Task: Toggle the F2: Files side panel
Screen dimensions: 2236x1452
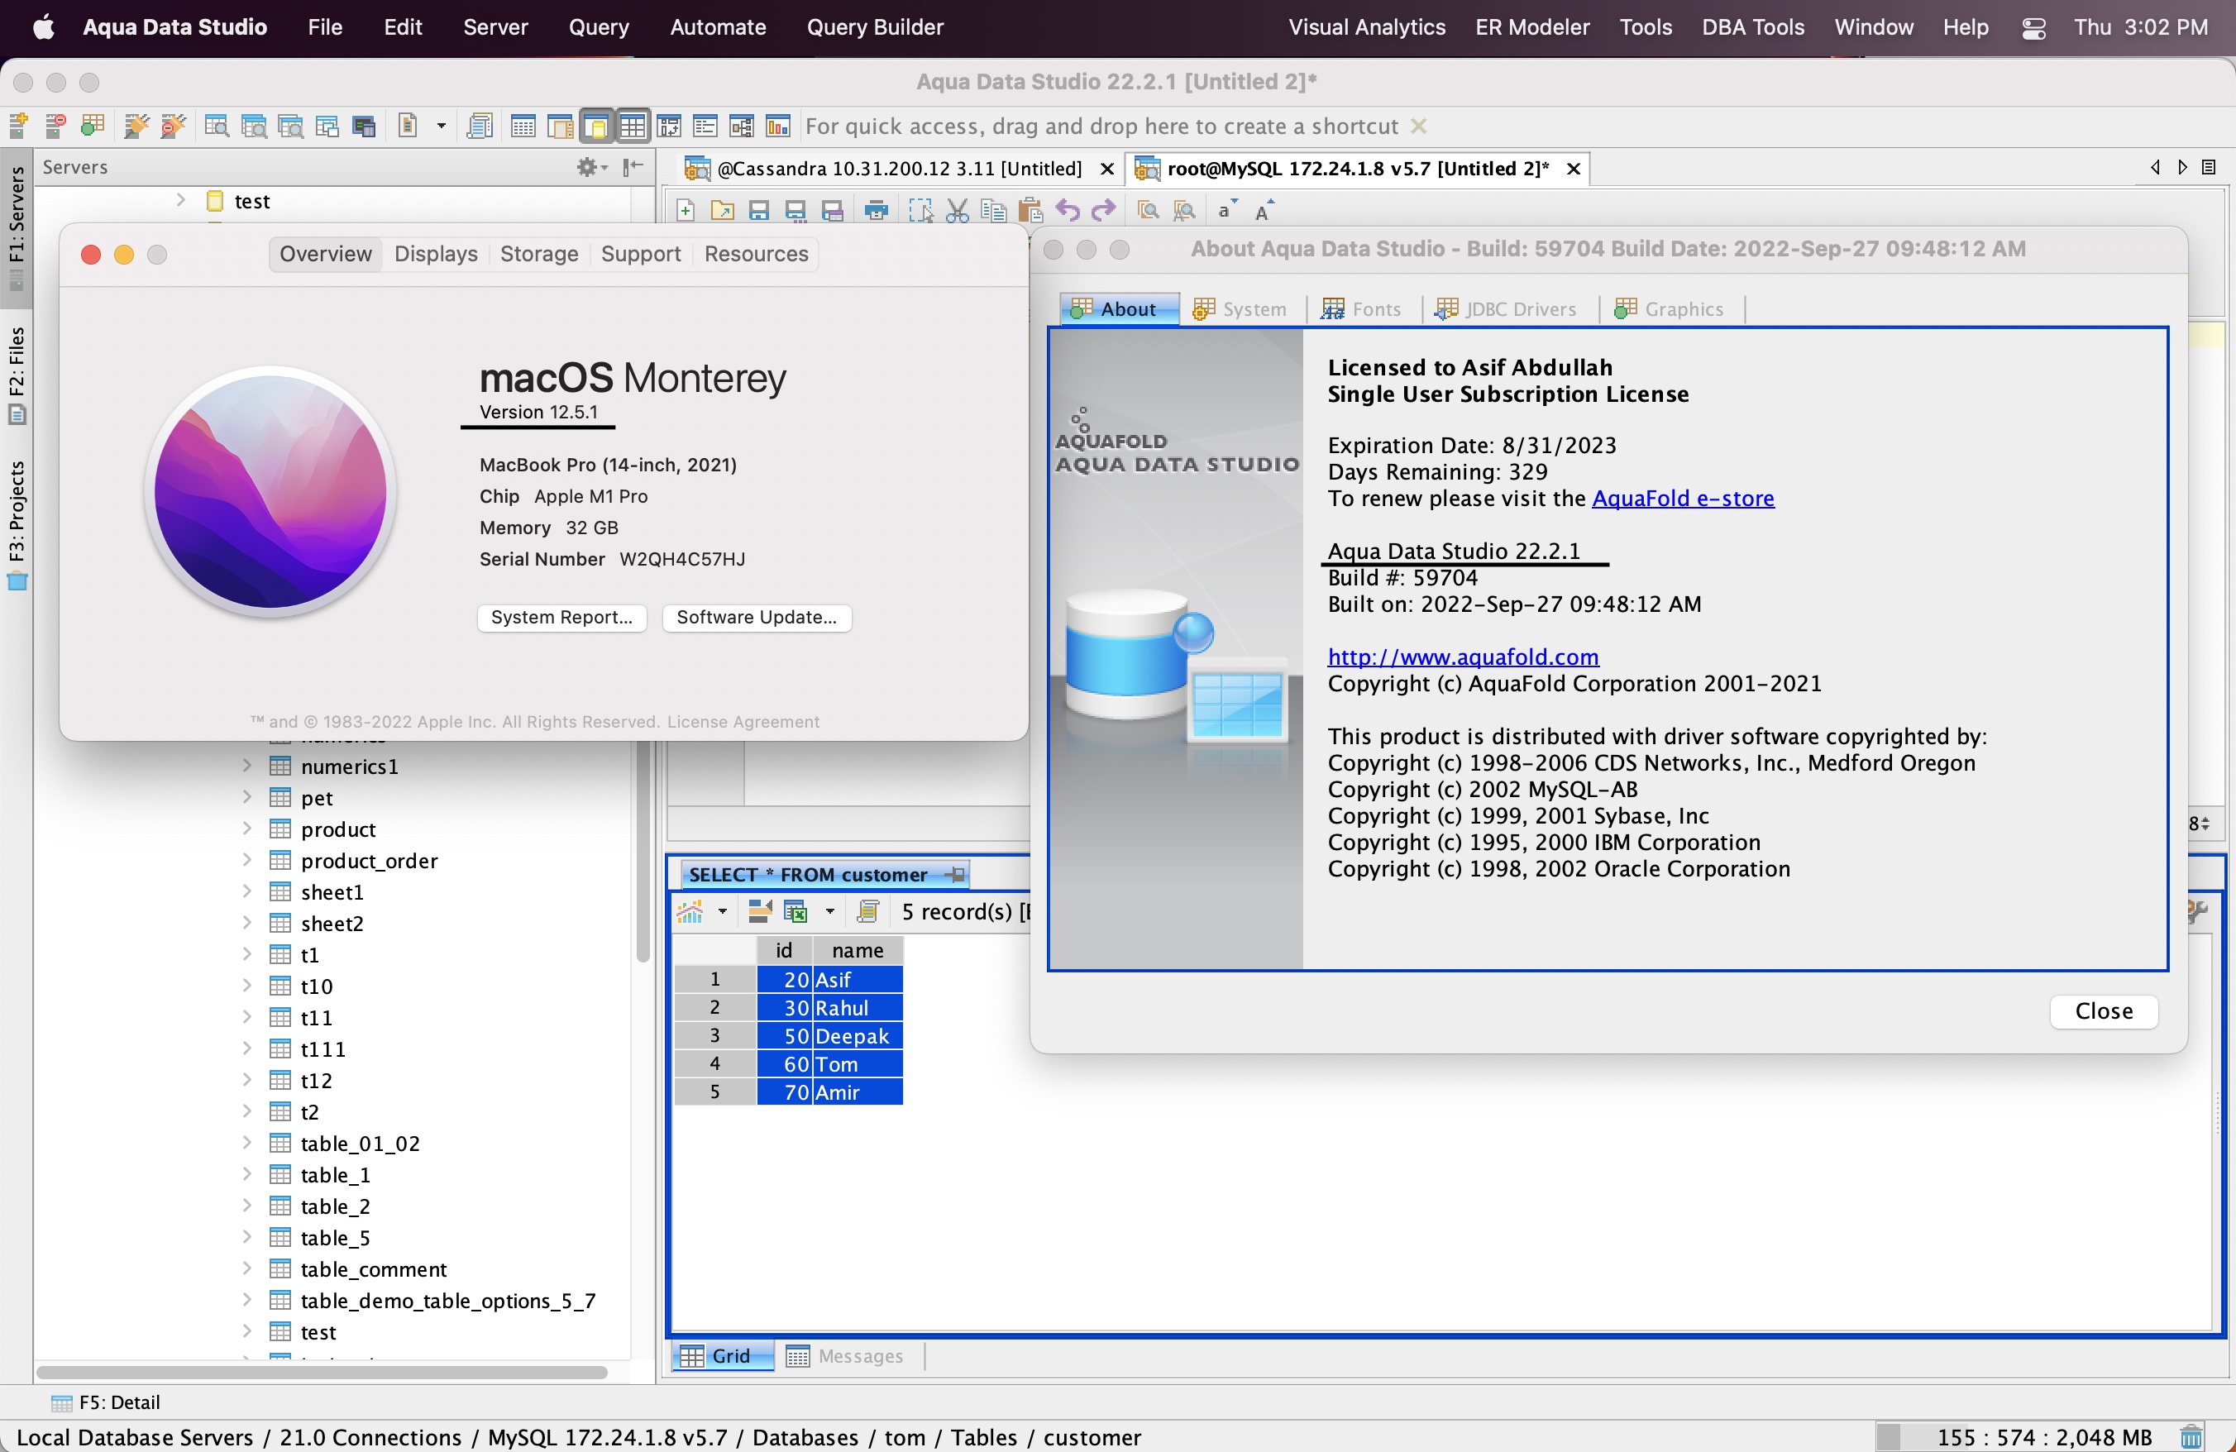Action: coord(16,374)
